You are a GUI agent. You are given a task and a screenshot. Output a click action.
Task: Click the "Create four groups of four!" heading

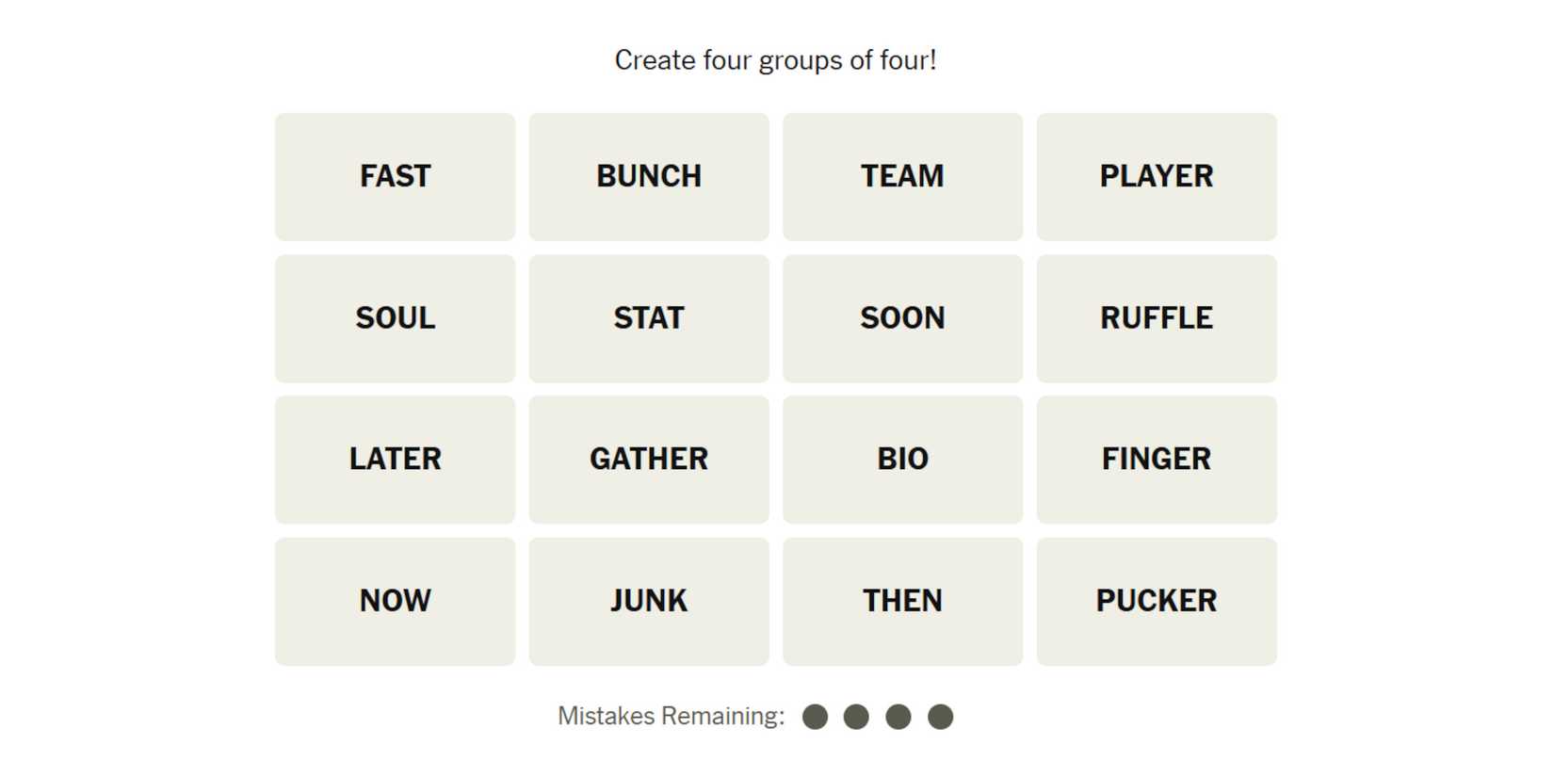pyautogui.click(x=775, y=60)
